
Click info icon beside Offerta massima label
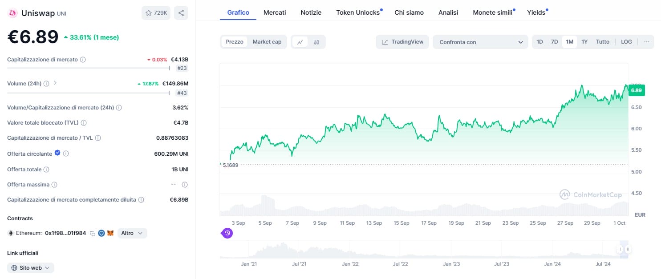click(x=54, y=185)
